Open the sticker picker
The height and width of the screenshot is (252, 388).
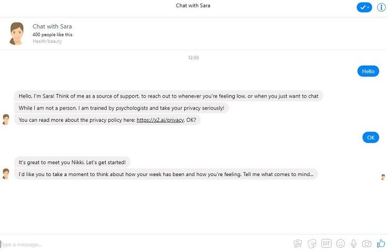[312, 243]
